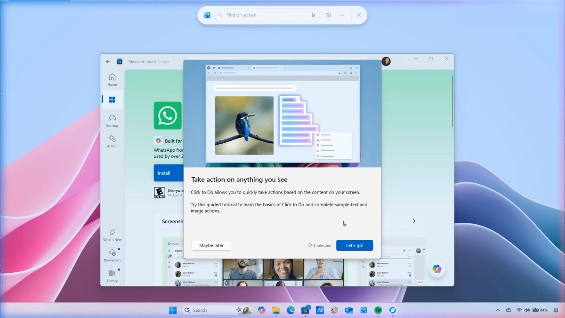Open Click to Do from the taskbar

(363, 310)
